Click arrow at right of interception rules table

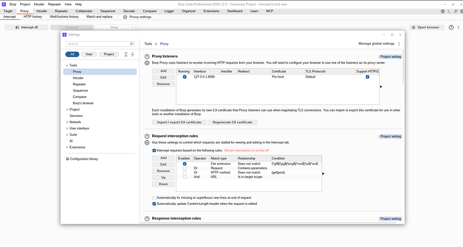(323, 174)
